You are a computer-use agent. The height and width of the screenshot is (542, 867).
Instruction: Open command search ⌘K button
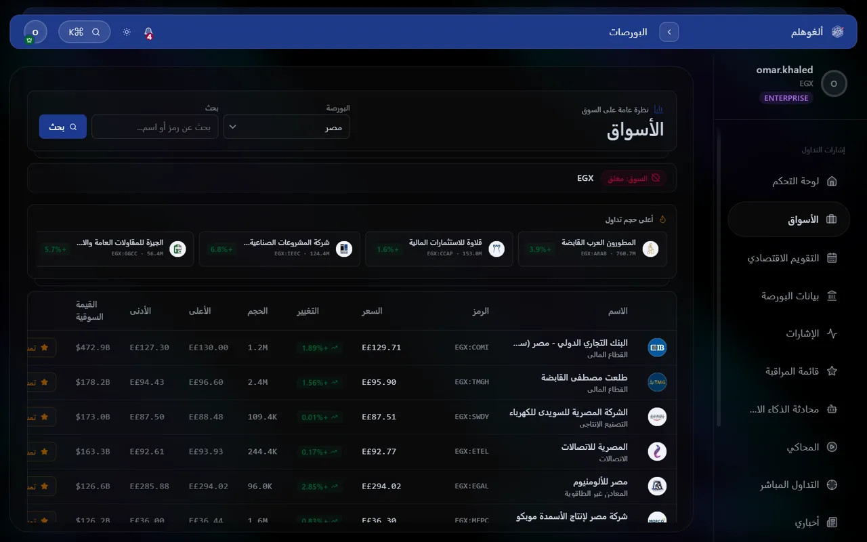click(x=85, y=32)
